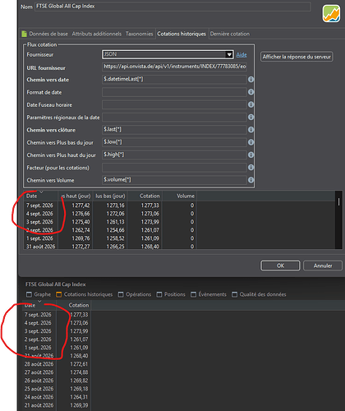Click the Date Fuseau horaire field

pos(174,104)
